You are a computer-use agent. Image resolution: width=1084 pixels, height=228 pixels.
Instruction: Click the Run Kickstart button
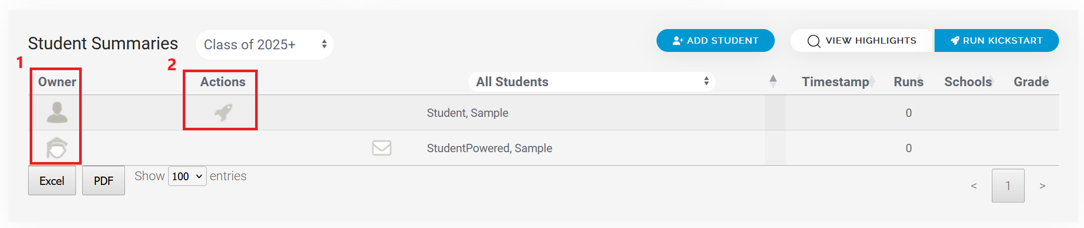[x=997, y=41]
